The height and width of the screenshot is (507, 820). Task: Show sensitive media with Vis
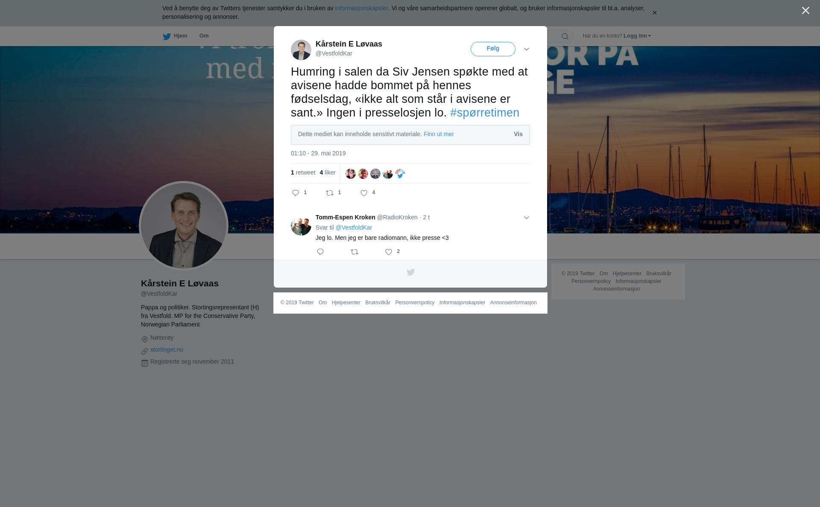pos(518,134)
